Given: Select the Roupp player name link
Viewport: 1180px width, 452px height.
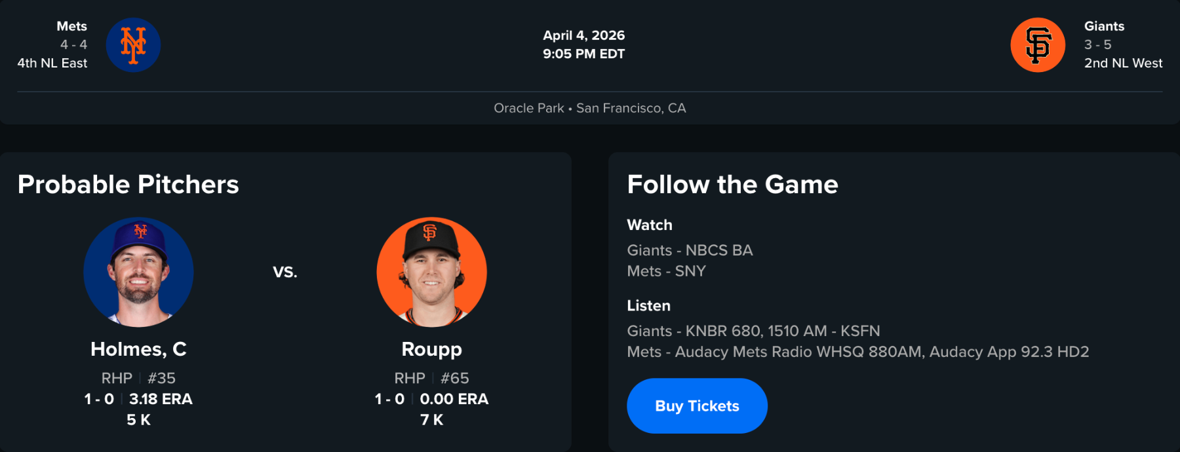Looking at the screenshot, I should [x=431, y=349].
